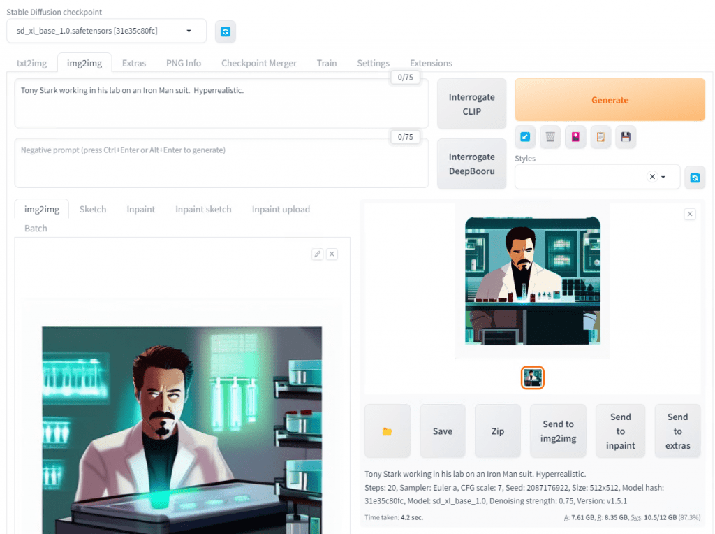Clear the Styles selection with the X
The height and width of the screenshot is (534, 715).
pos(653,177)
